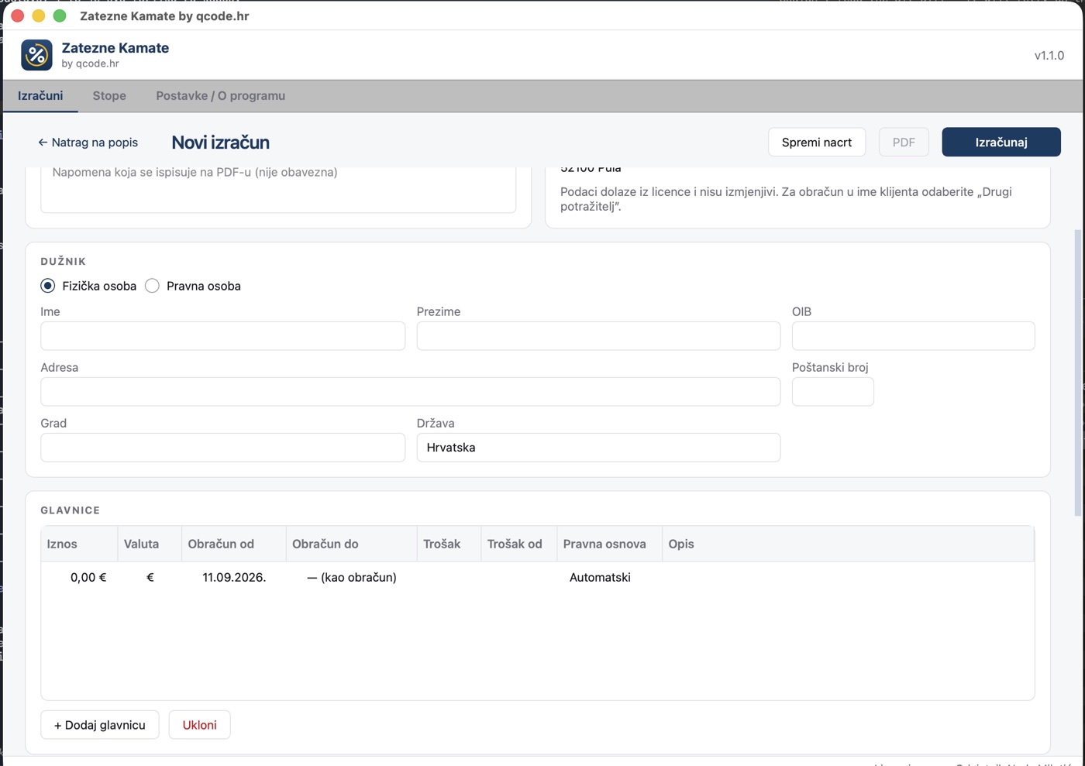Click the green macOS zoom window button
Image resolution: width=1085 pixels, height=766 pixels.
coord(60,15)
